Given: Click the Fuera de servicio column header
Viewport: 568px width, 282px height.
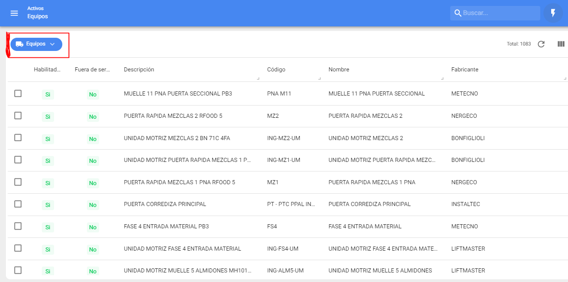Looking at the screenshot, I should pos(92,70).
